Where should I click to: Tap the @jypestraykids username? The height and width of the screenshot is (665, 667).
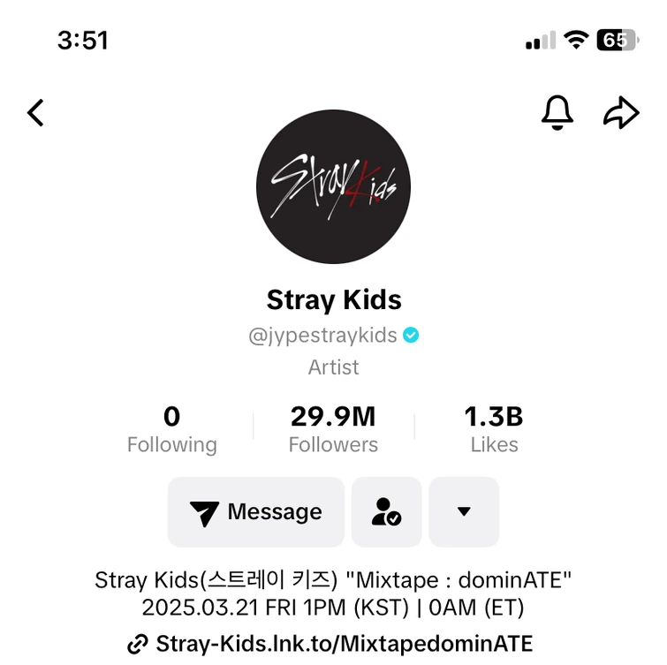click(x=322, y=336)
